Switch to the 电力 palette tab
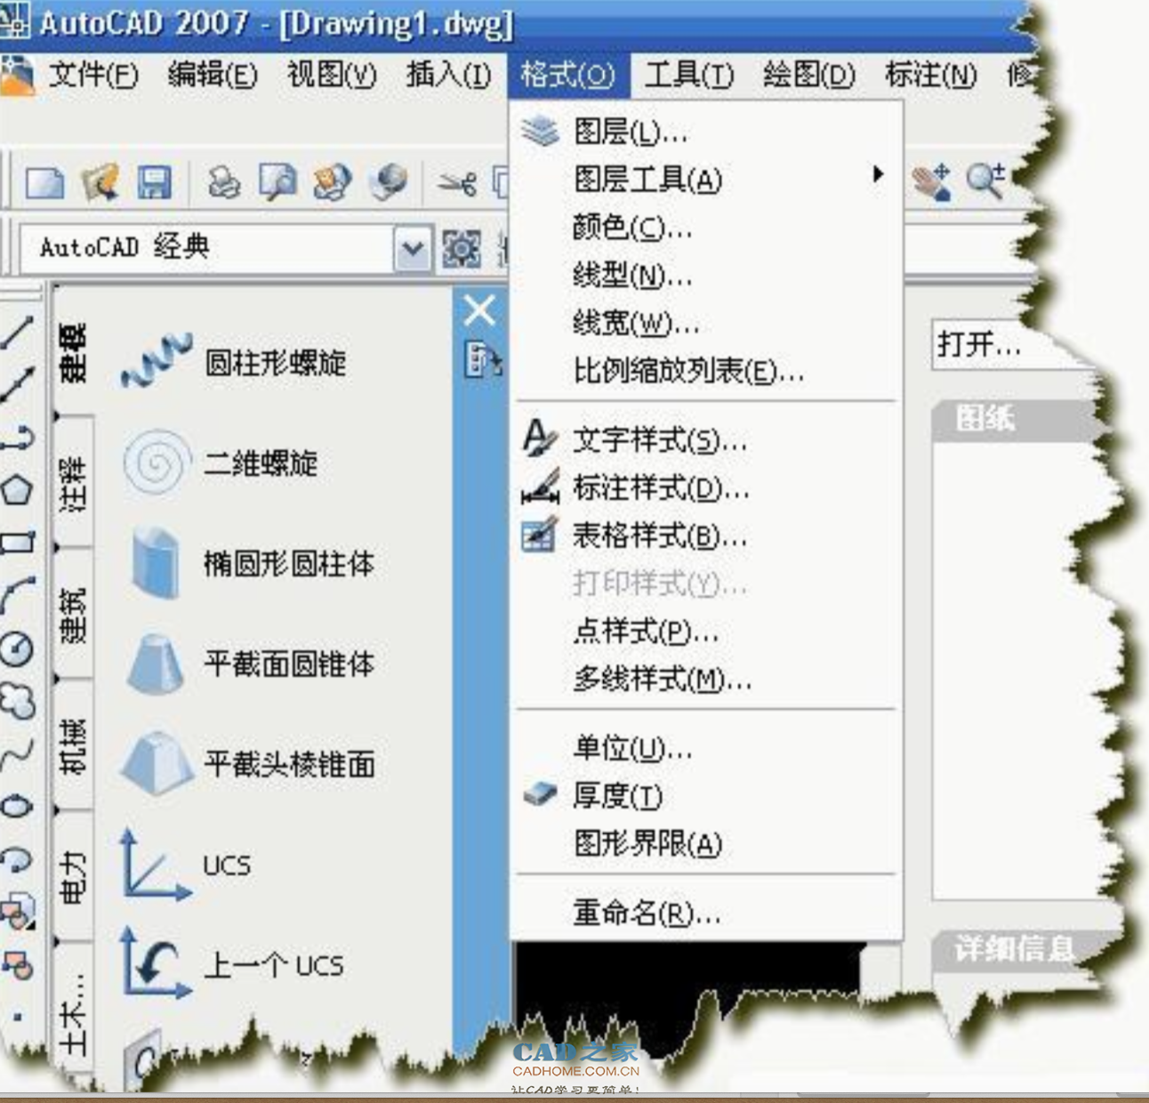Viewport: 1149px width, 1103px height. click(74, 878)
